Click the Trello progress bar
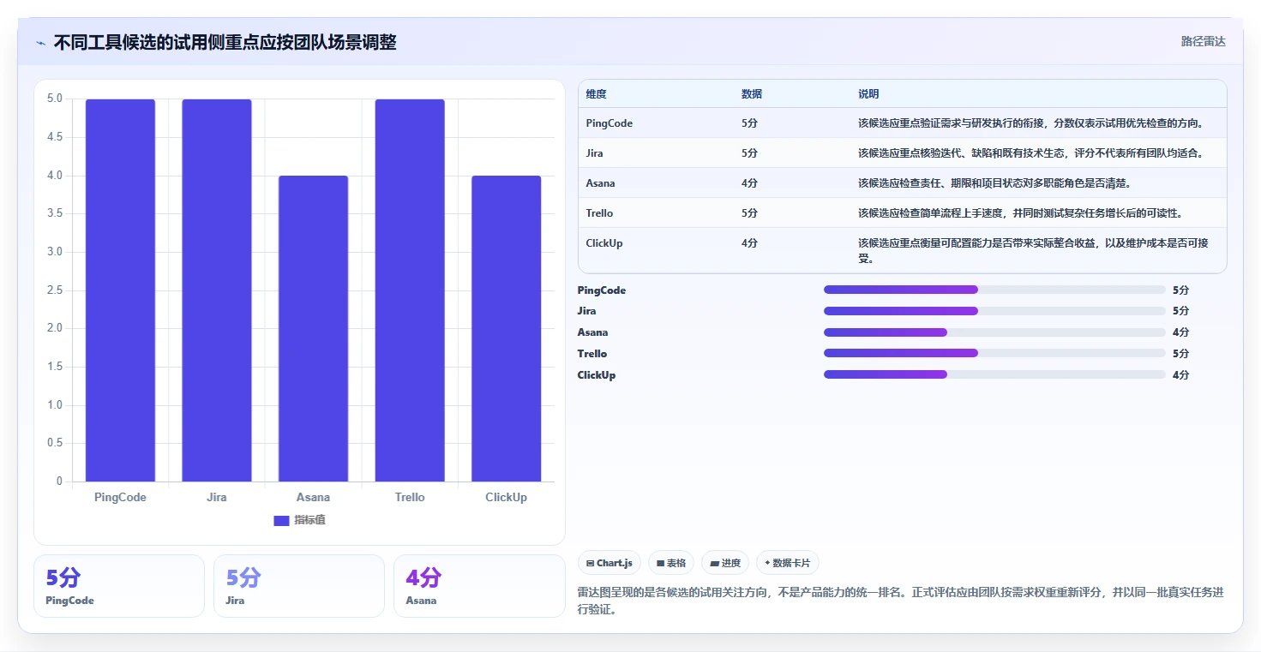The height and width of the screenshot is (652, 1261). pyautogui.click(x=994, y=353)
